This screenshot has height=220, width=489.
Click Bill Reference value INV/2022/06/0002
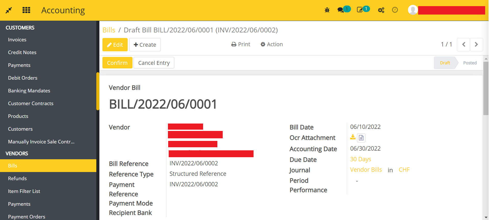(194, 163)
